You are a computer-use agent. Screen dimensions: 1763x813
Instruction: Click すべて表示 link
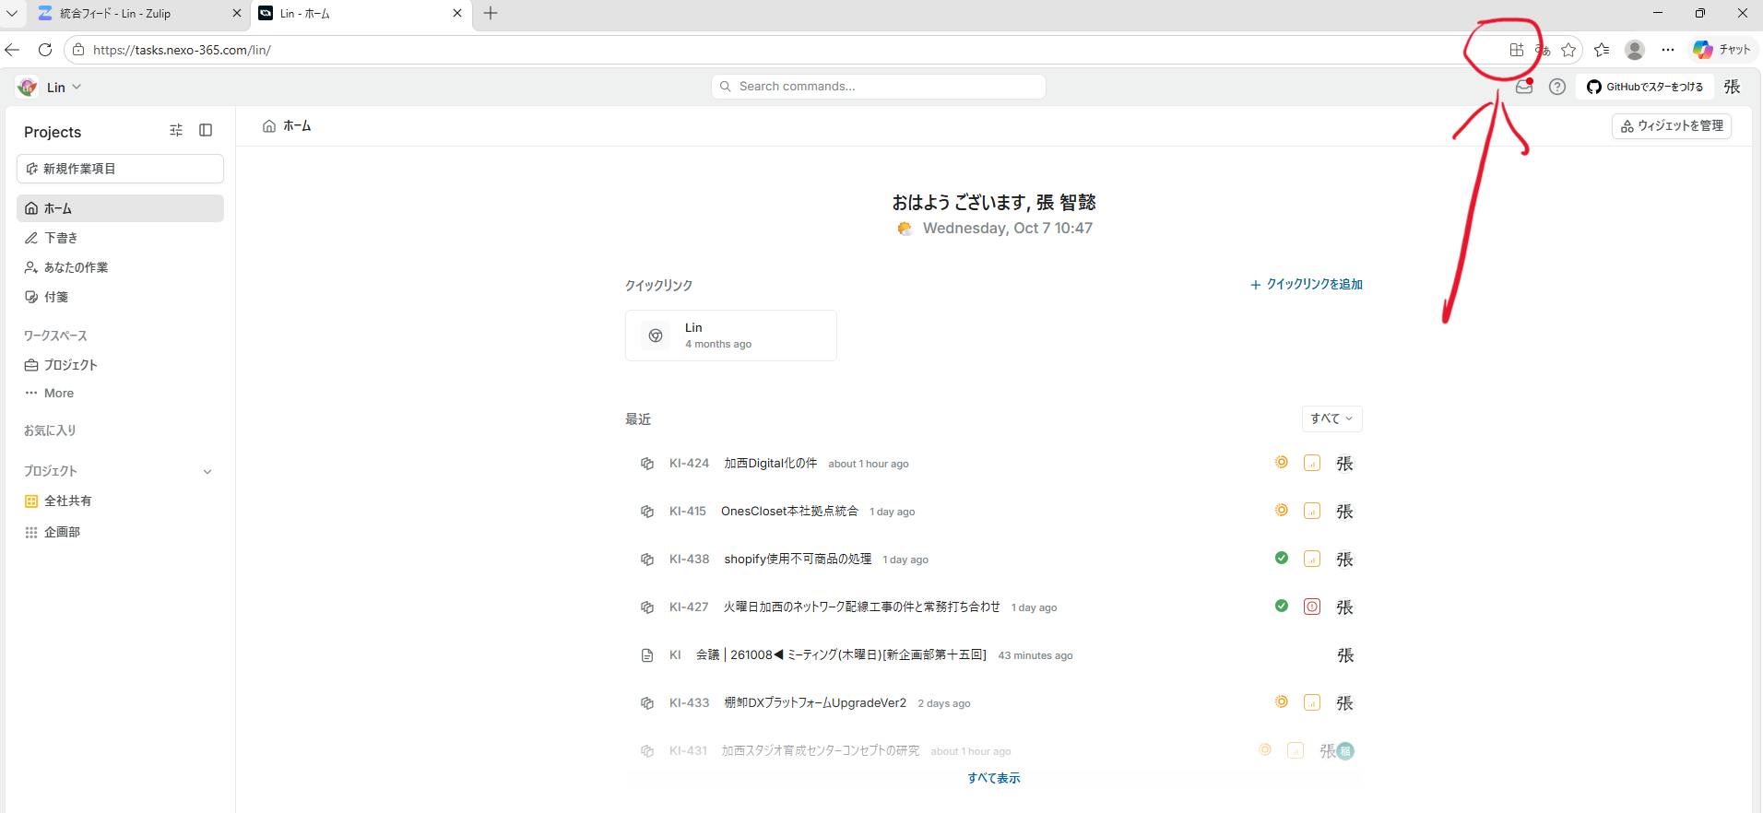(x=993, y=778)
